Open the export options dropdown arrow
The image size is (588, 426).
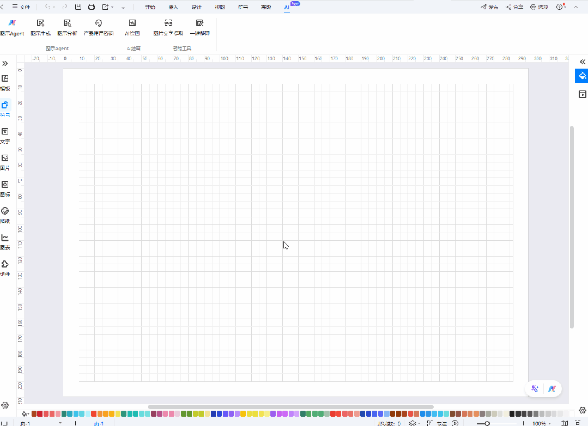pyautogui.click(x=112, y=7)
